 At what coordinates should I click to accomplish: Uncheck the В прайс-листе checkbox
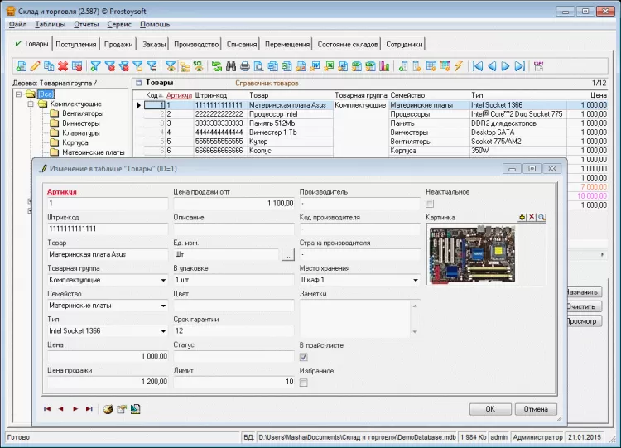pos(304,356)
